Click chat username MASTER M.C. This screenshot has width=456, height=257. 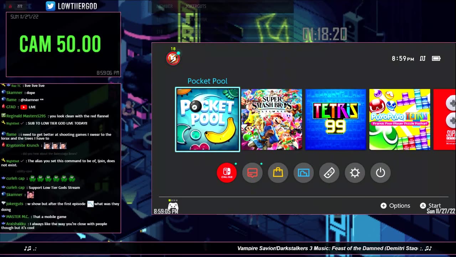(x=17, y=217)
